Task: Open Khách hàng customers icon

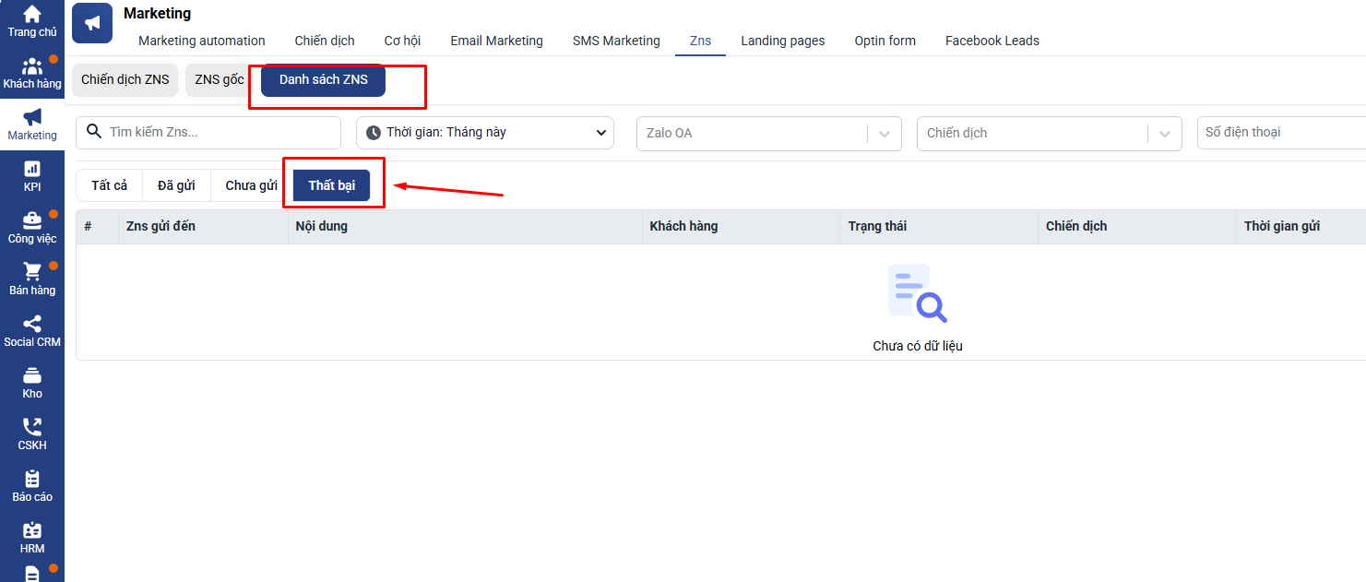Action: click(32, 67)
